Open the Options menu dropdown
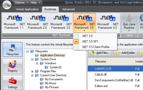This screenshot has width=143, height=90. coord(21,2)
